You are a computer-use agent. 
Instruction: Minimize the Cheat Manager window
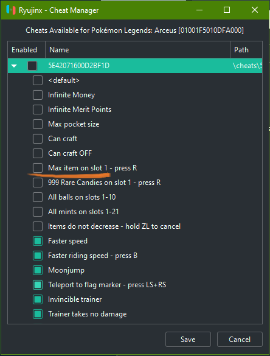pyautogui.click(x=199, y=10)
